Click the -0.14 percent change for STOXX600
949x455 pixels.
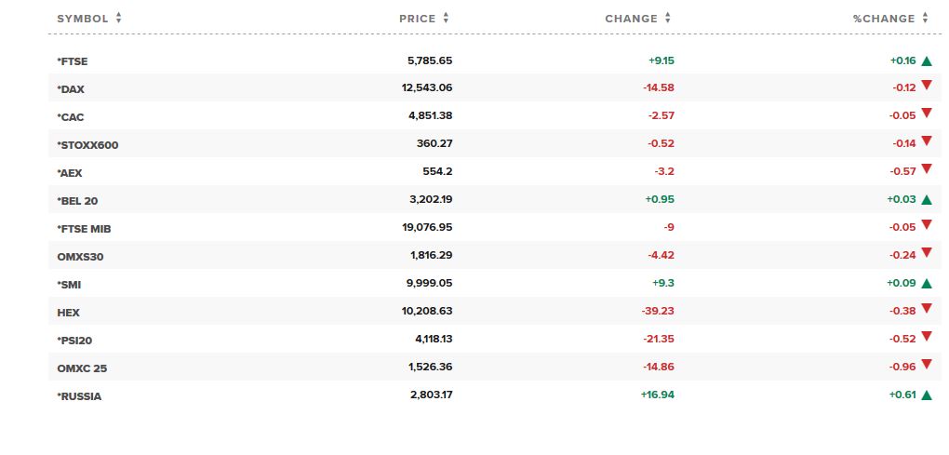pyautogui.click(x=903, y=143)
